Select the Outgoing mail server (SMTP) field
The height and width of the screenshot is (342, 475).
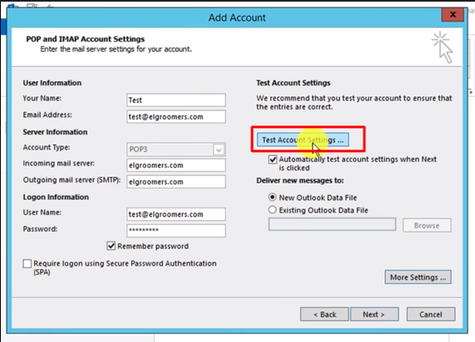click(176, 182)
